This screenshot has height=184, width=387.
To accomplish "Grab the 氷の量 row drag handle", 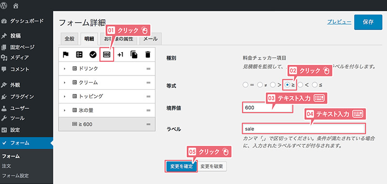I will 149,110.
